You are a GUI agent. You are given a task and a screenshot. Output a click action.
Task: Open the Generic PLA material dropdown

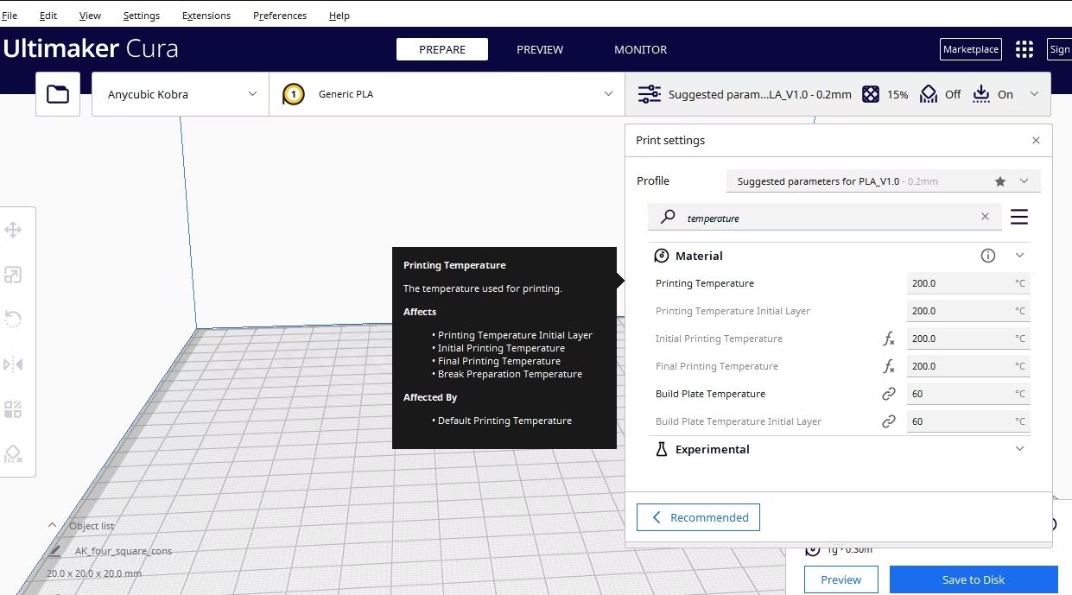click(447, 94)
